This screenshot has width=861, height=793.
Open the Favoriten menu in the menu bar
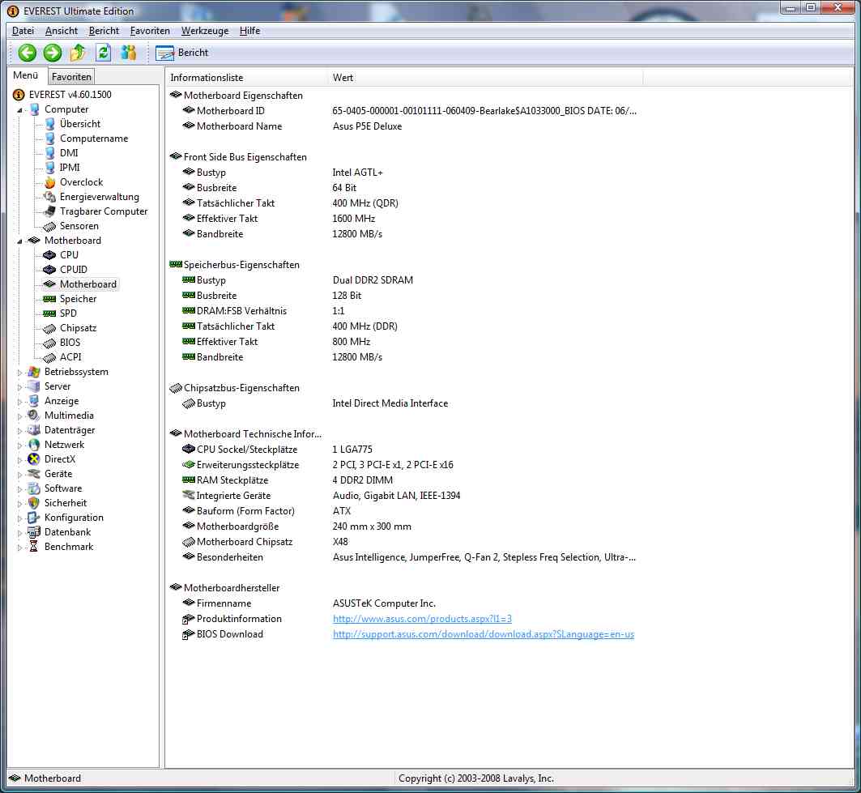(x=150, y=31)
